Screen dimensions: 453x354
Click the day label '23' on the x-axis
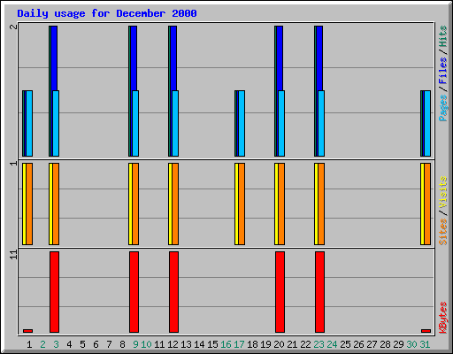point(319,344)
